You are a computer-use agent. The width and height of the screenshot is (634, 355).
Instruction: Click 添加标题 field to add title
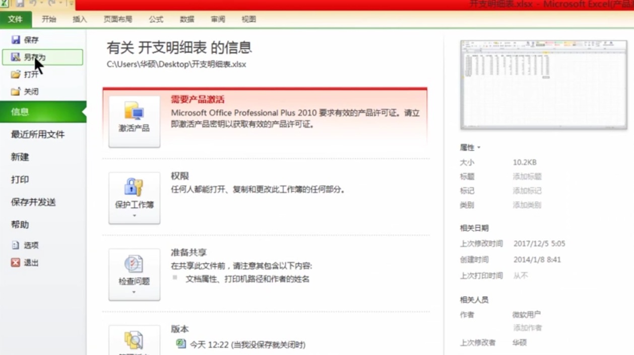click(527, 176)
